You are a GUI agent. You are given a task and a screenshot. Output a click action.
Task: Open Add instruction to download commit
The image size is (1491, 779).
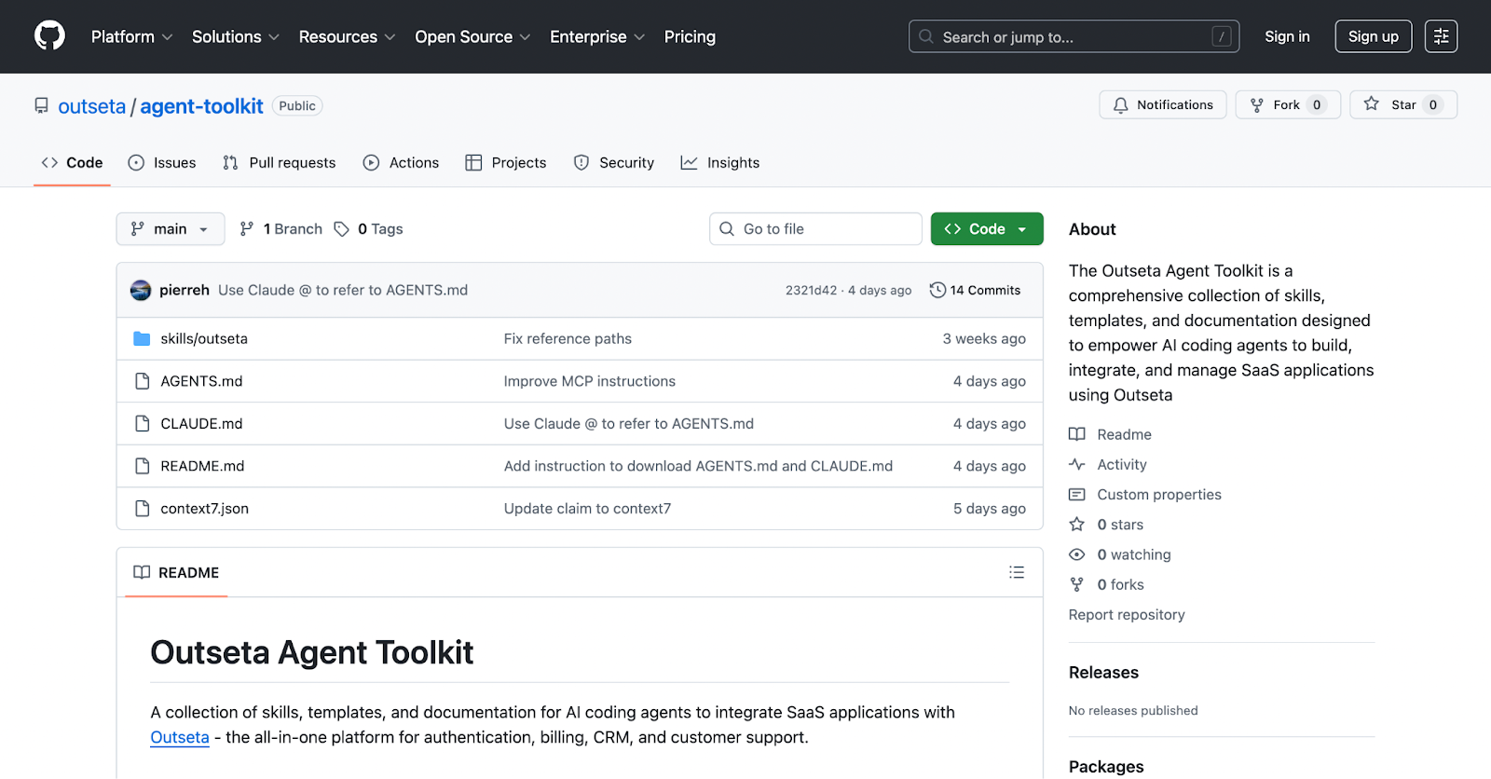(698, 466)
